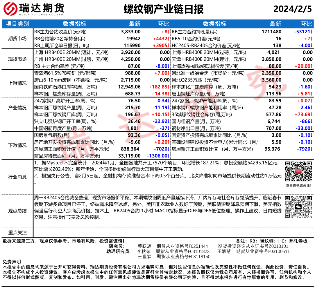
Task: Click the 下游情况 category cell
Action: click(17, 145)
